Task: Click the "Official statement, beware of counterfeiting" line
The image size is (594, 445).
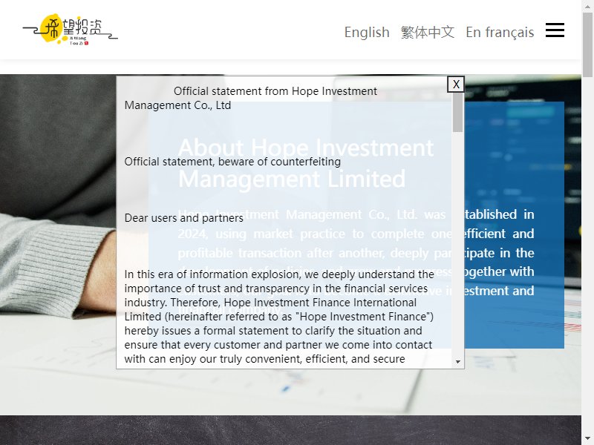Action: point(232,162)
